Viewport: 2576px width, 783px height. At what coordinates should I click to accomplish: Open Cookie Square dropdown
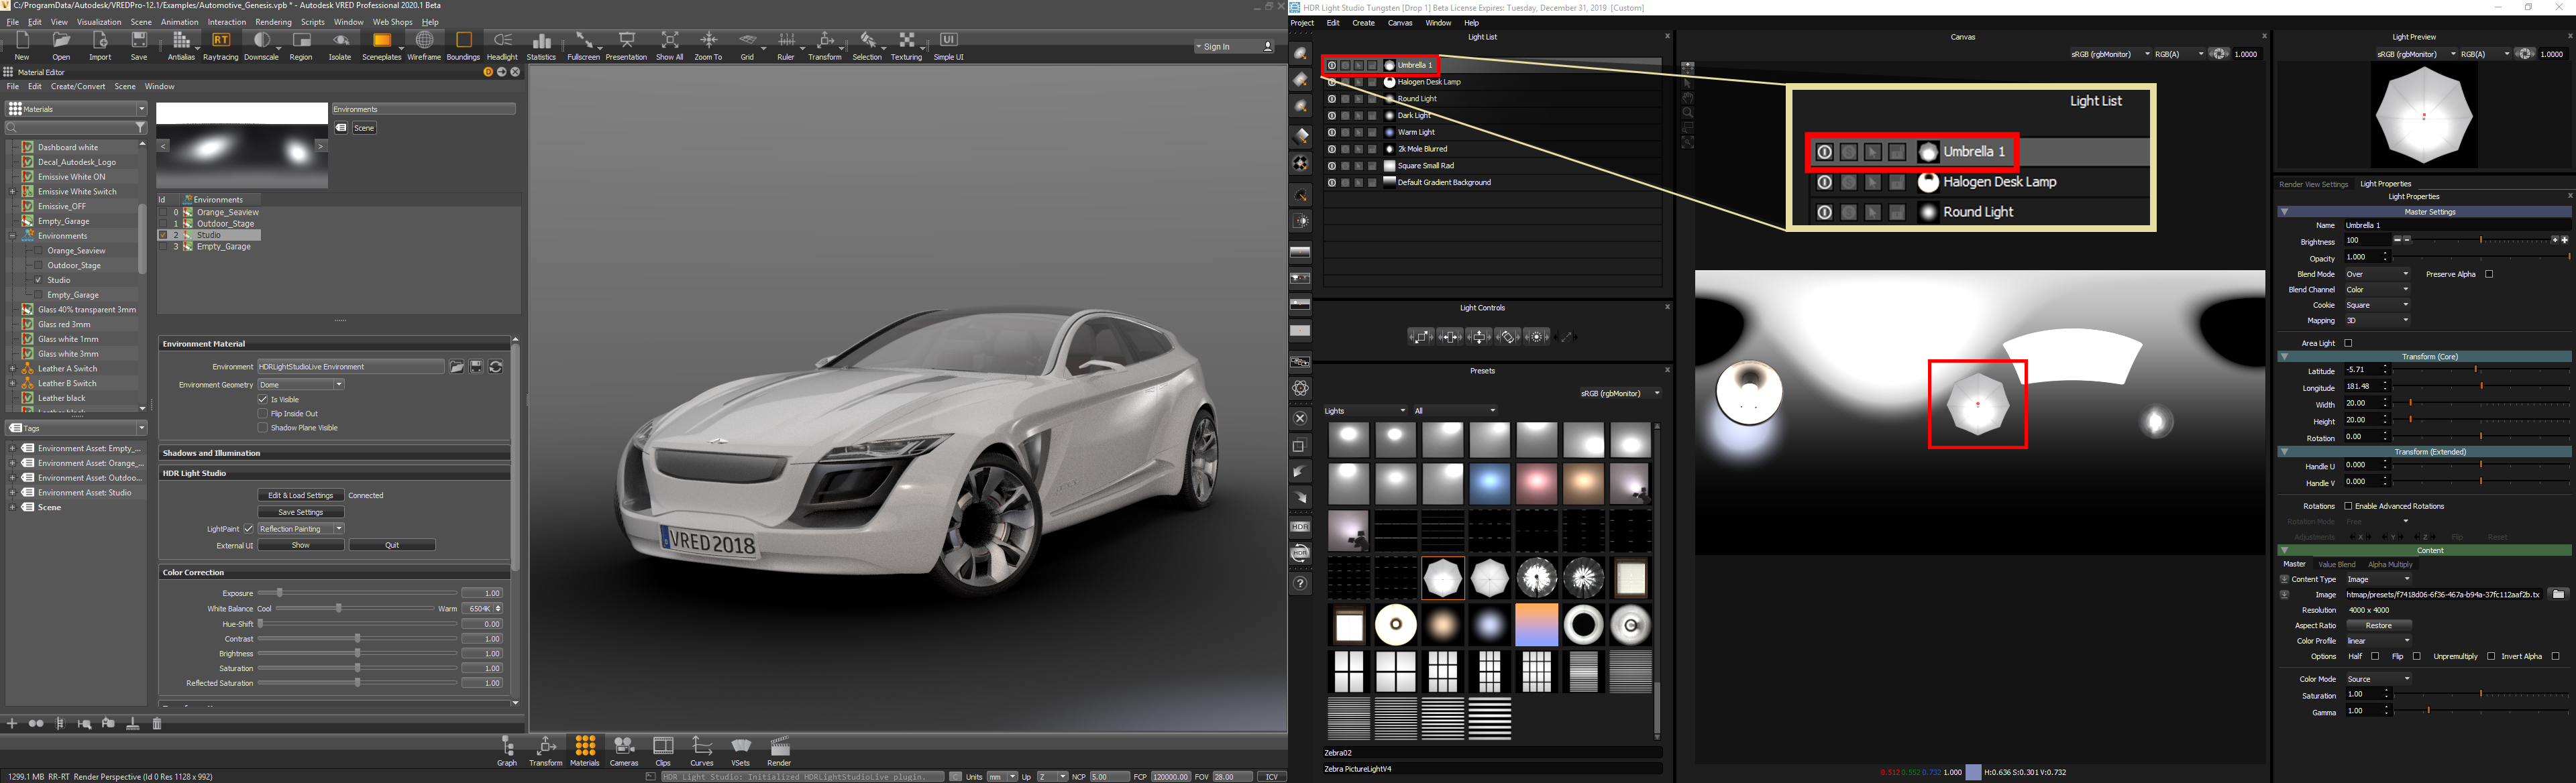[x=2377, y=306]
